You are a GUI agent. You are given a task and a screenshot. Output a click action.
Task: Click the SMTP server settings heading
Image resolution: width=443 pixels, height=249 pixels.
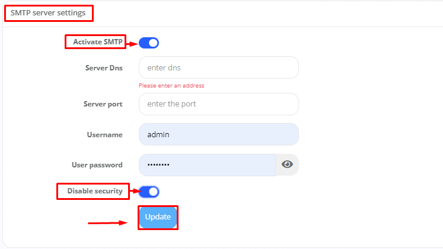coord(48,12)
